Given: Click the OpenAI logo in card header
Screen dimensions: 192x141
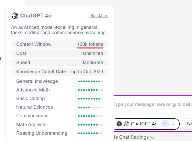Looking at the screenshot, I should 15,16.
